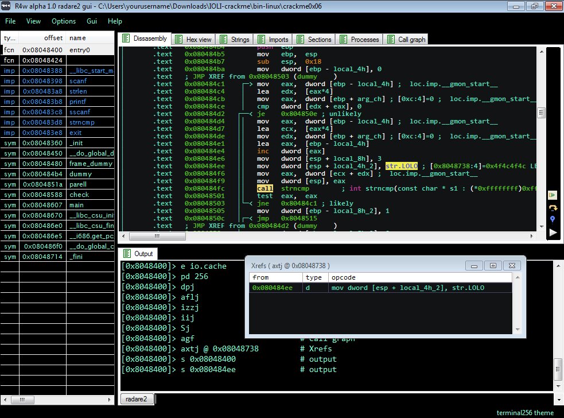Viewport: 564px width, 418px height.
Task: Open the Options menu
Action: tap(64, 21)
